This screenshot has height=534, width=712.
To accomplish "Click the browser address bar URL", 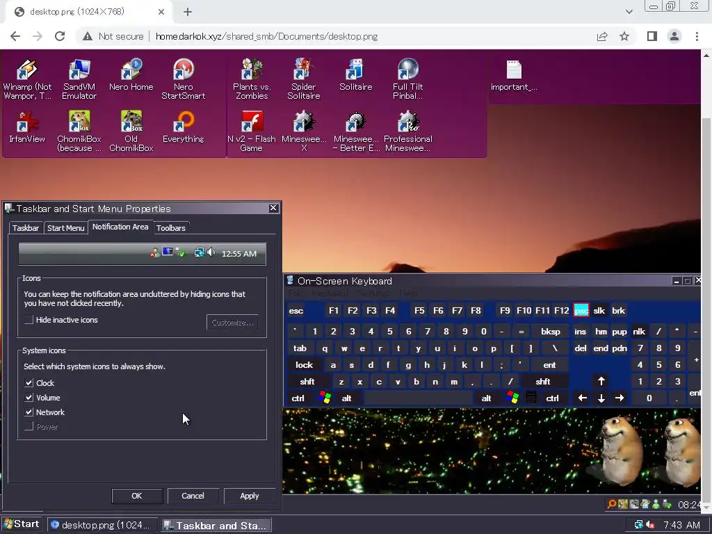I will [x=266, y=36].
